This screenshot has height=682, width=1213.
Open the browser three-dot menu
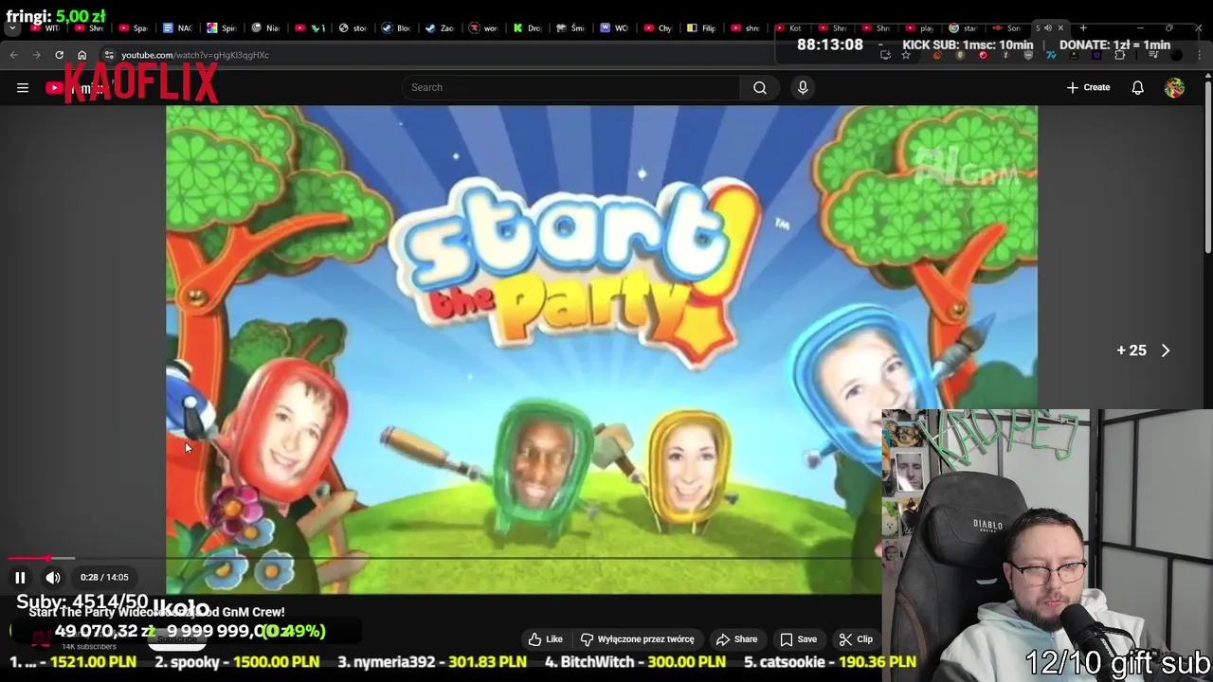tap(1200, 55)
